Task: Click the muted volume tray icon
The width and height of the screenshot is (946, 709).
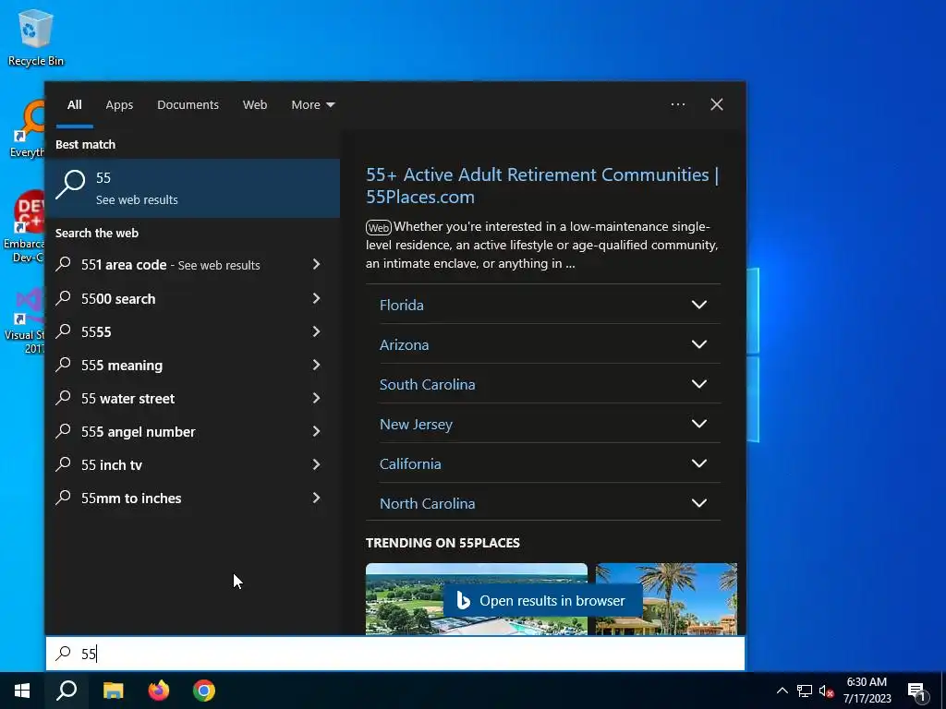Action: coord(826,691)
